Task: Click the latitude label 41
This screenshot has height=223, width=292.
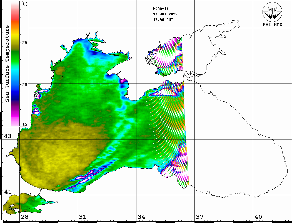Action: [x=8, y=192]
